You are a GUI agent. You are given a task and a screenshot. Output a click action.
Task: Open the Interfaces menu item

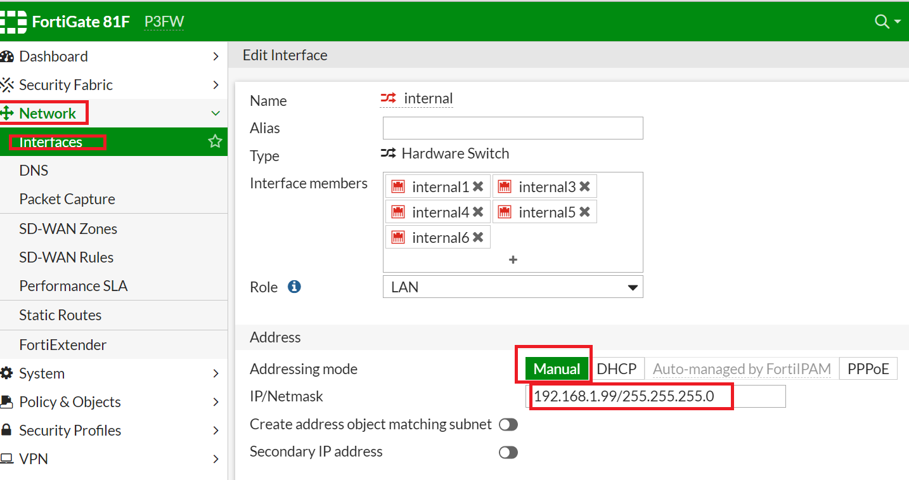(x=113, y=141)
